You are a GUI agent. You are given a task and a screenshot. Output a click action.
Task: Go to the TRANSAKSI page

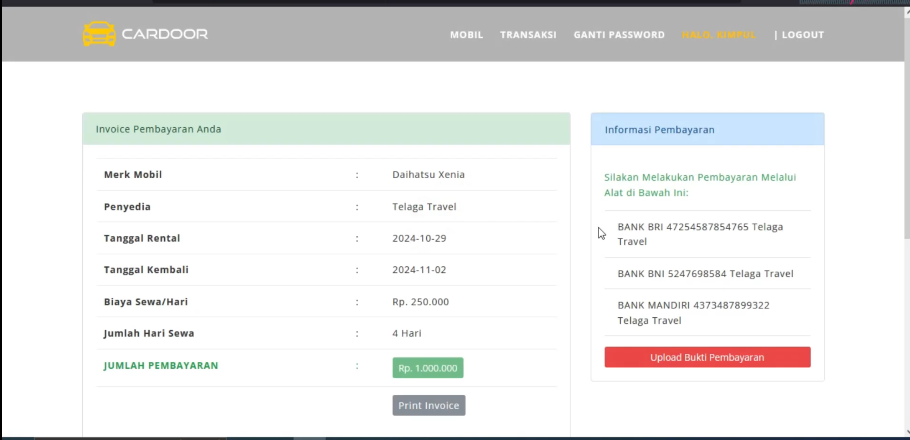click(528, 35)
